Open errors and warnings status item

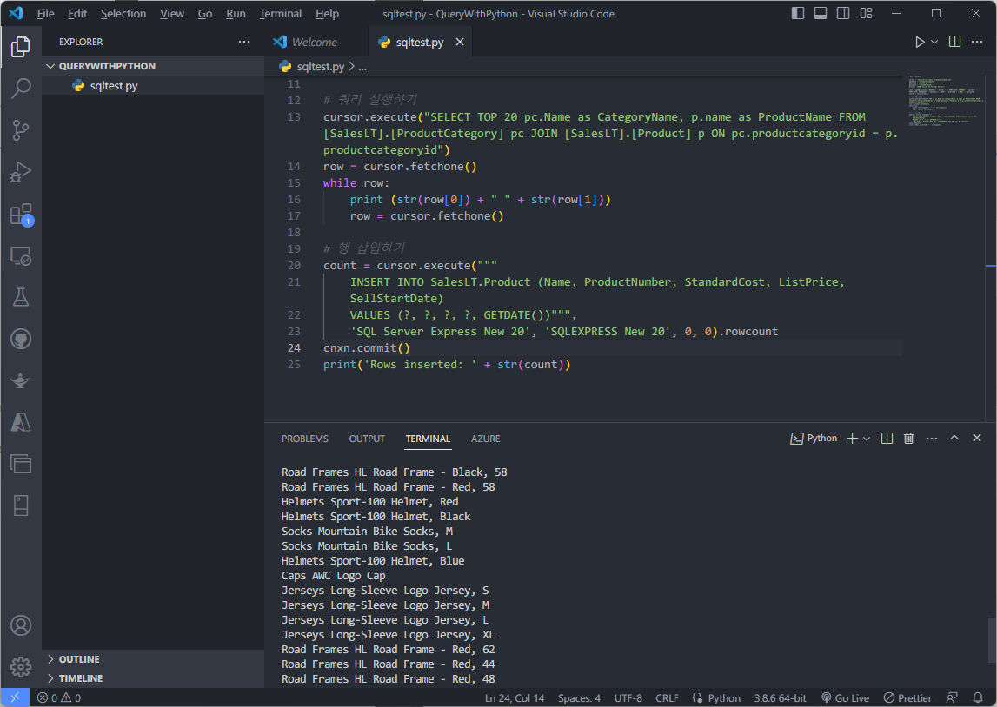(x=59, y=697)
